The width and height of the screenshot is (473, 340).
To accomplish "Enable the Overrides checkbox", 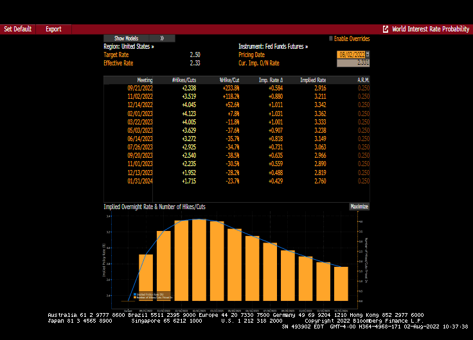I will click(x=331, y=38).
